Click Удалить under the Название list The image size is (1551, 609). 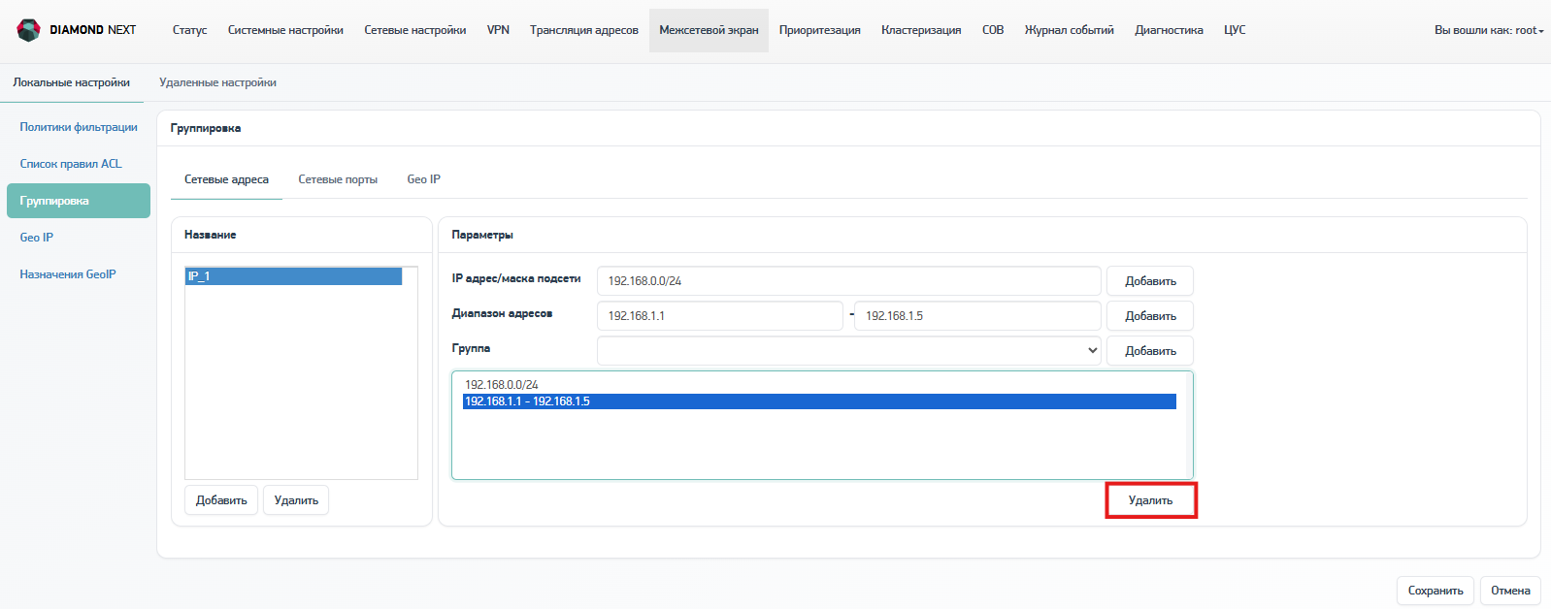(x=296, y=500)
